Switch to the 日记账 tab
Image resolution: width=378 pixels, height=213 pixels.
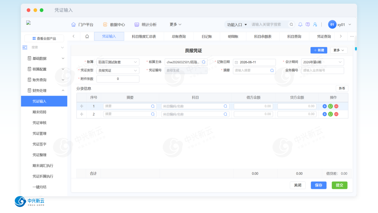207,36
